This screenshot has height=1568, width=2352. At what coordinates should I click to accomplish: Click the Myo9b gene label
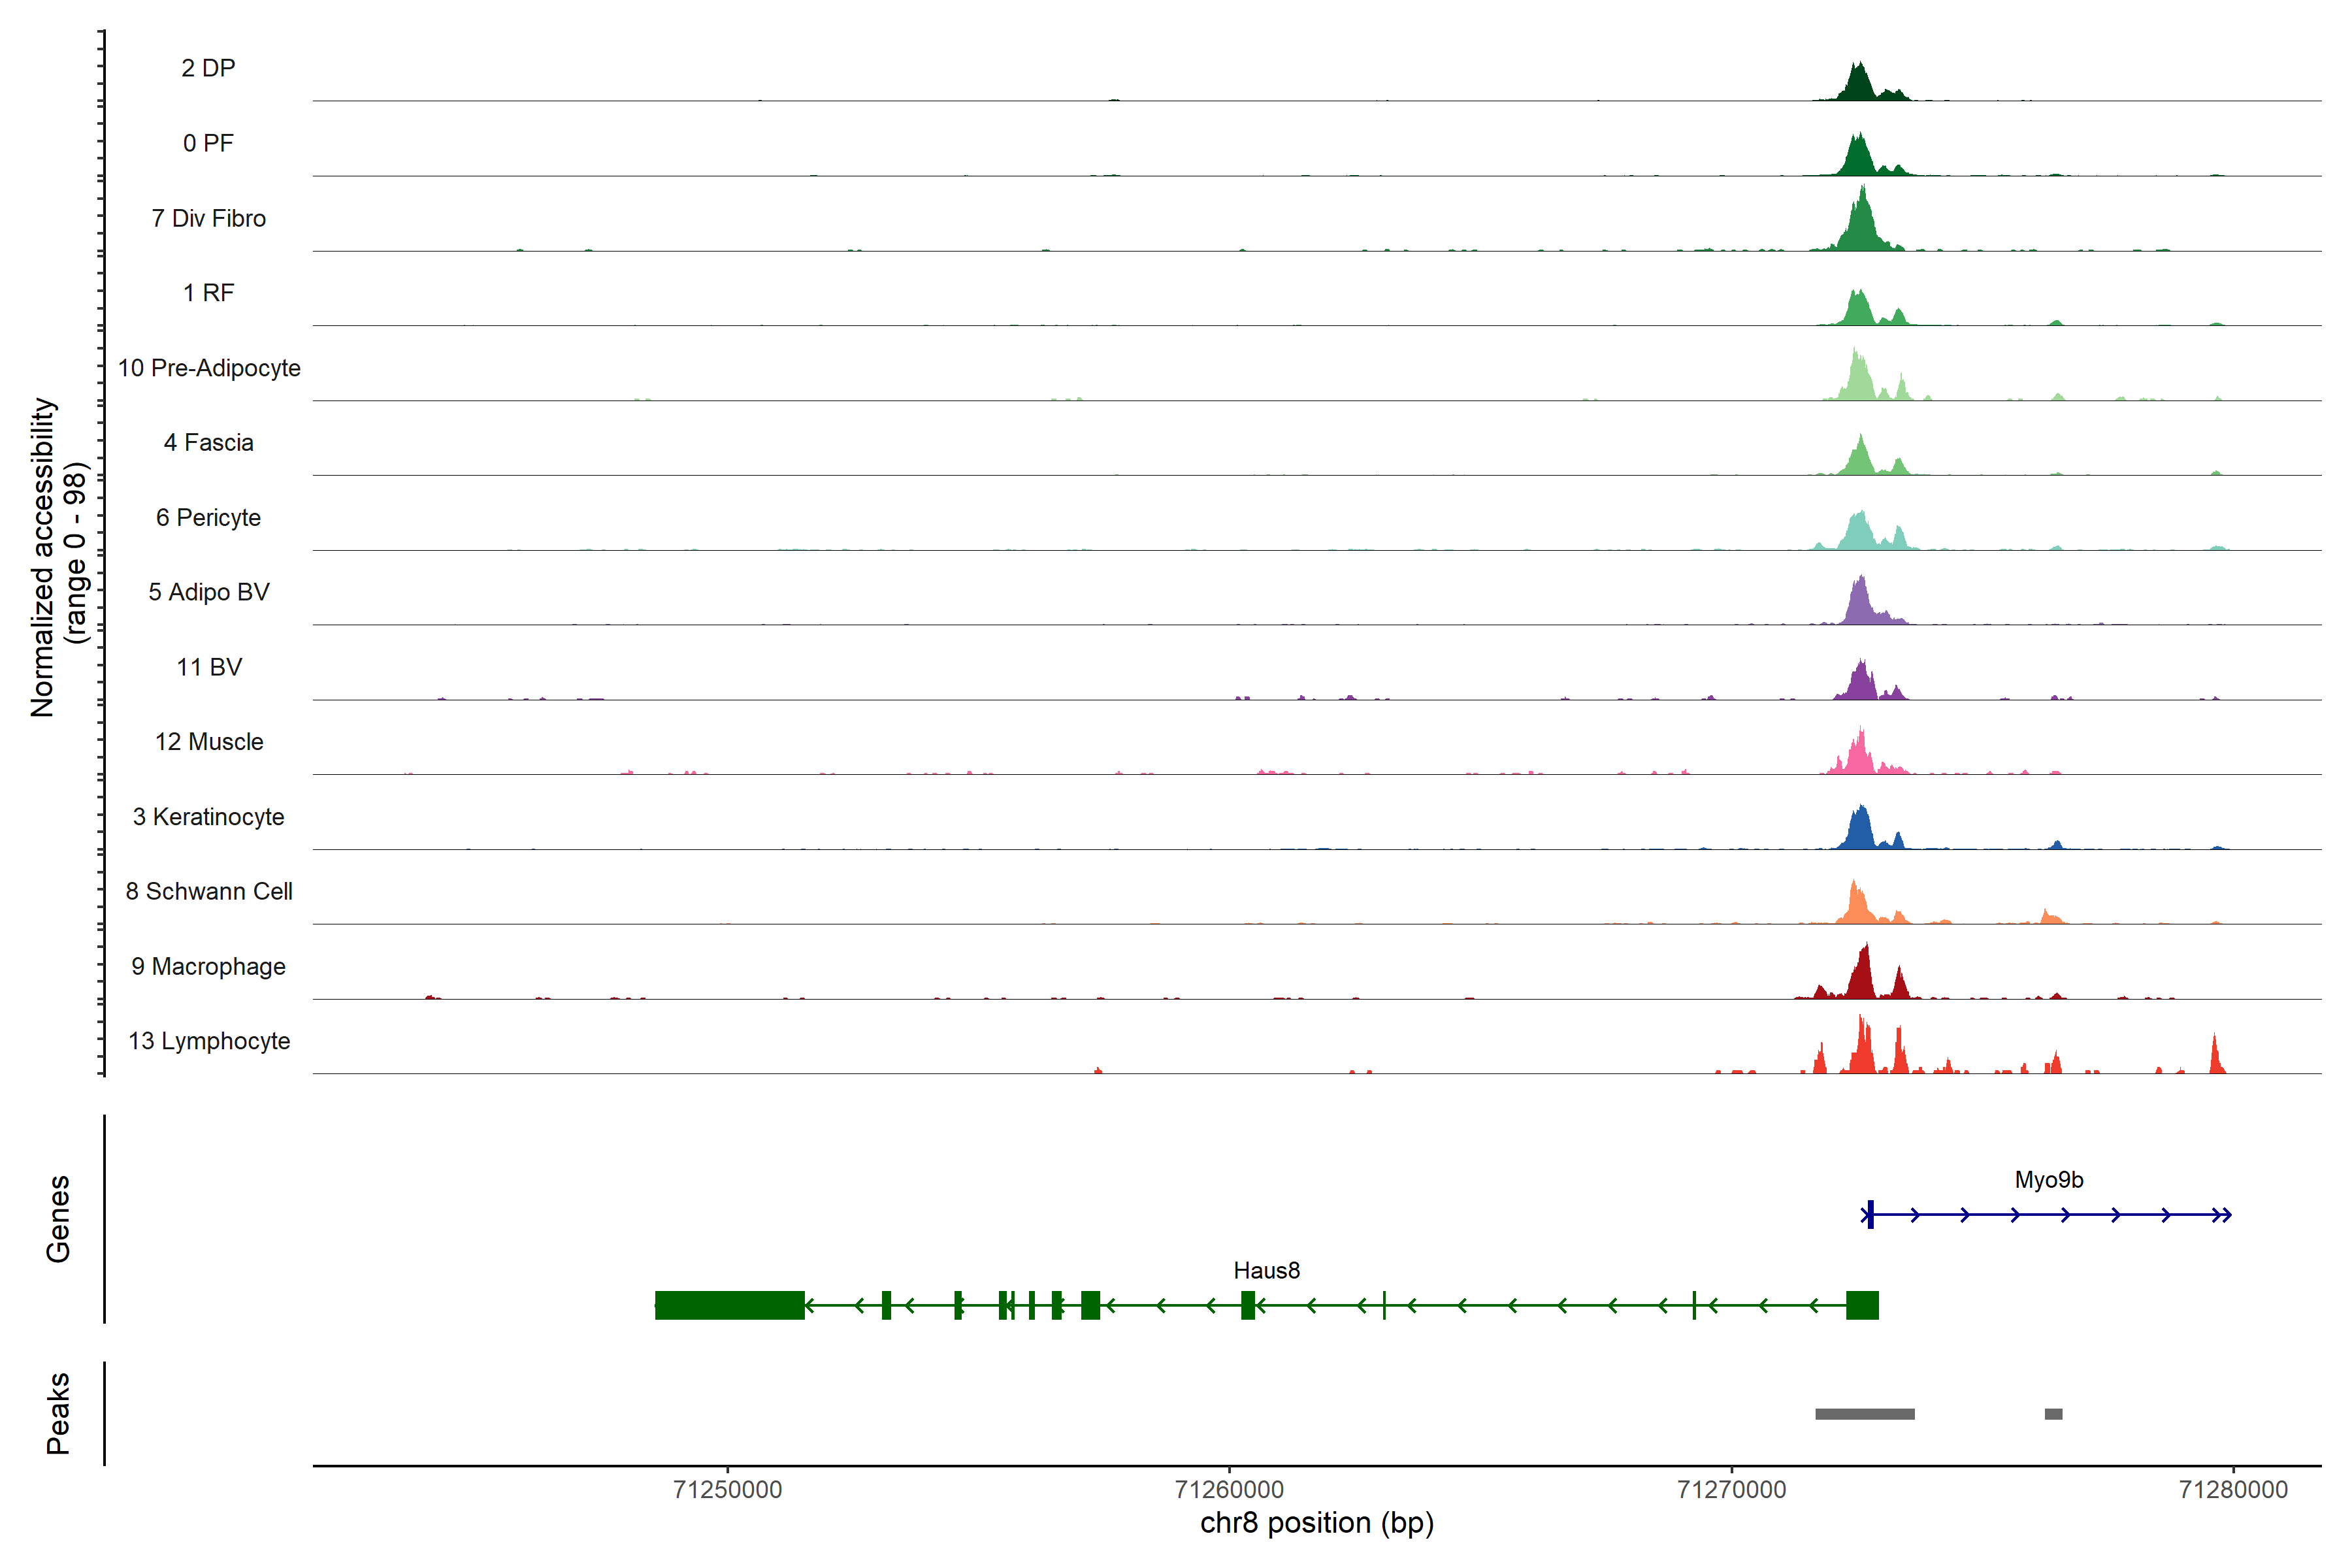pyautogui.click(x=2048, y=1179)
